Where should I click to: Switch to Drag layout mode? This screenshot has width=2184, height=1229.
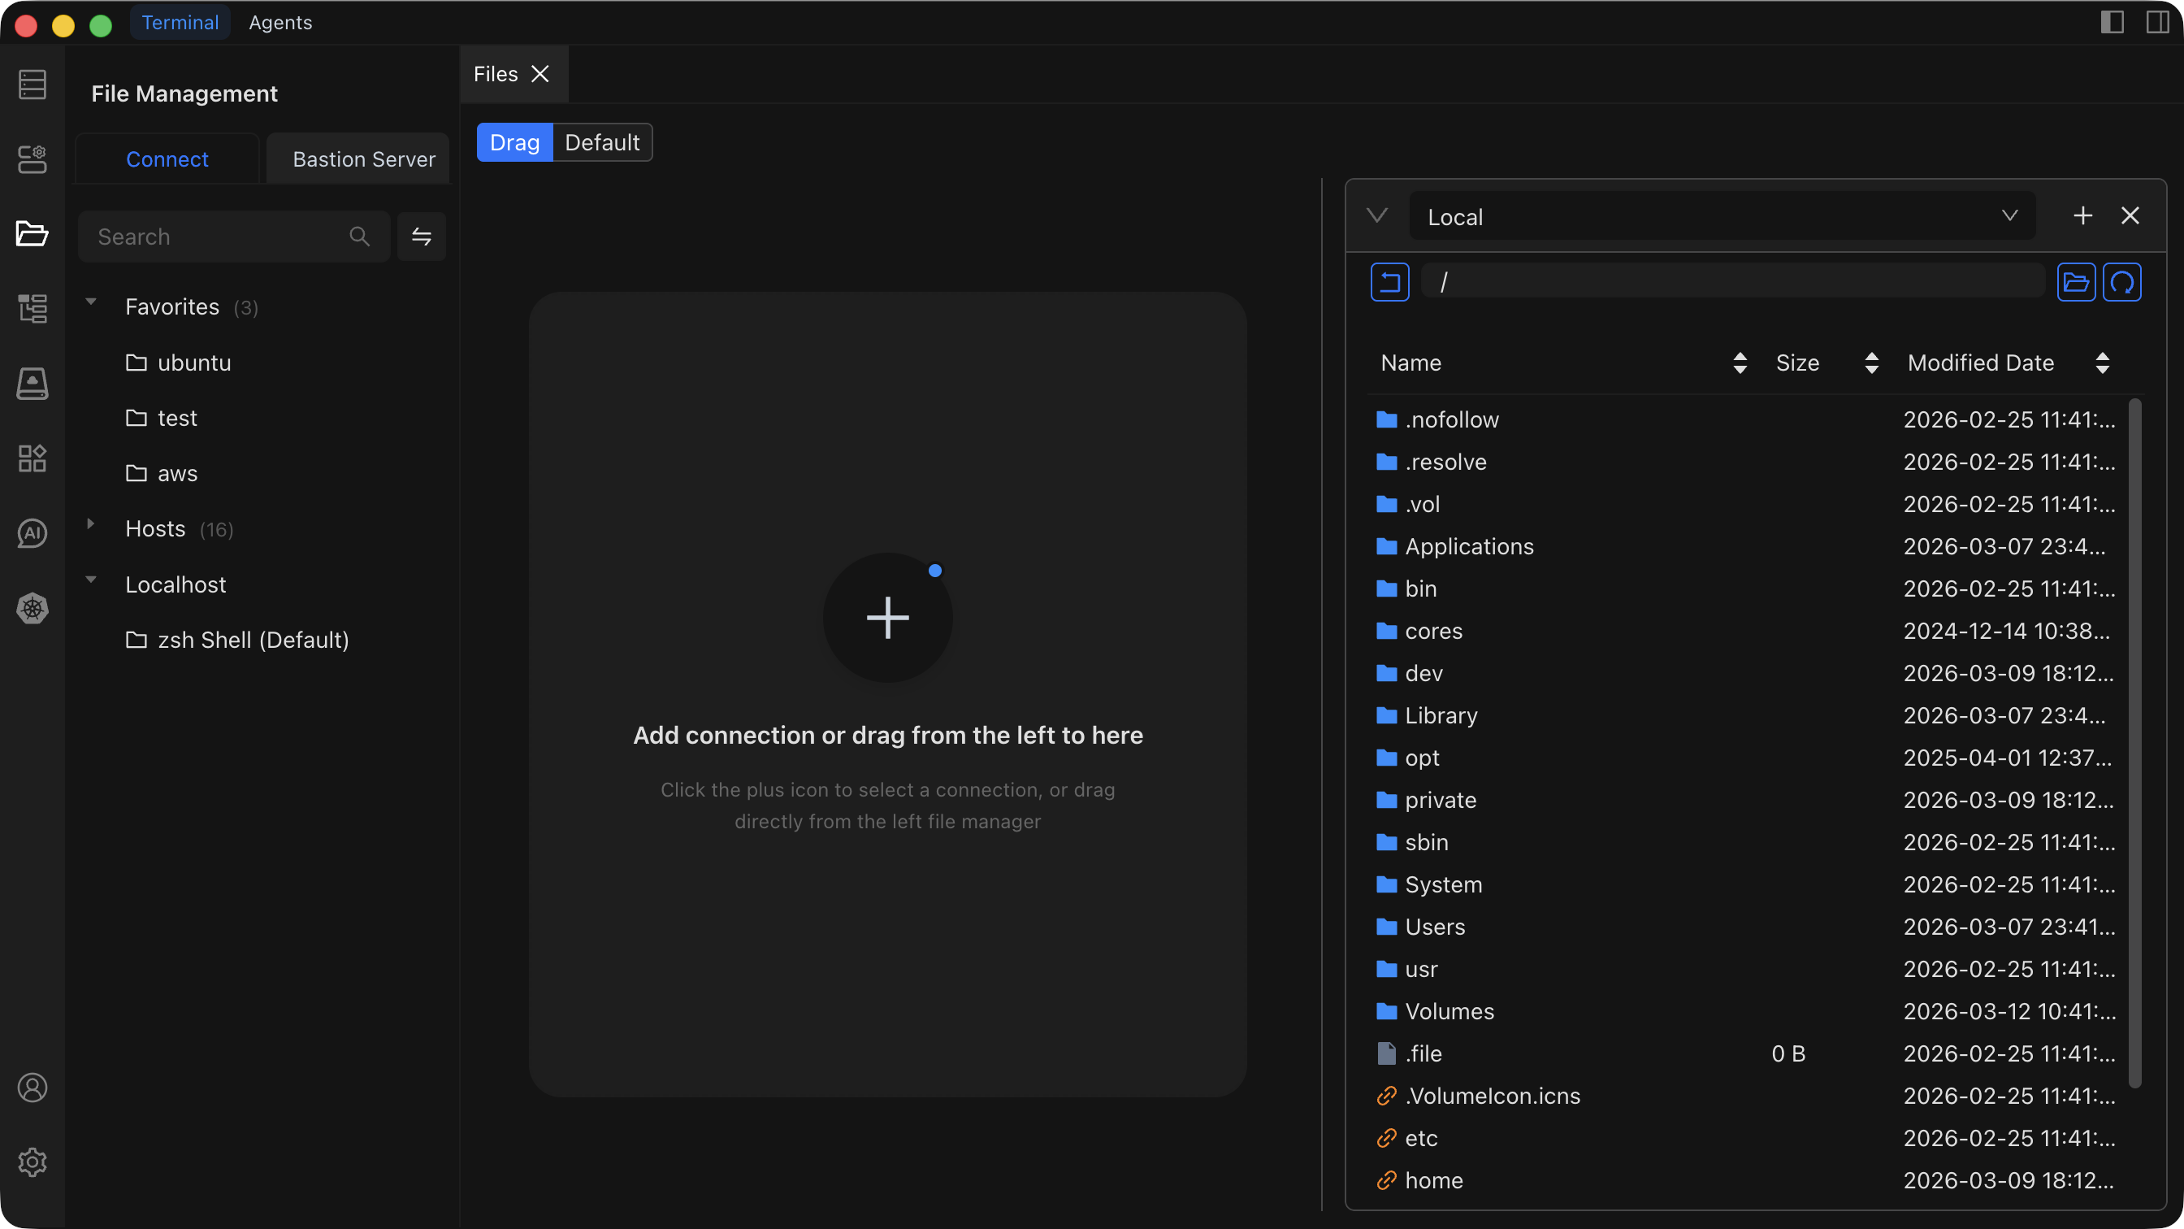513,142
